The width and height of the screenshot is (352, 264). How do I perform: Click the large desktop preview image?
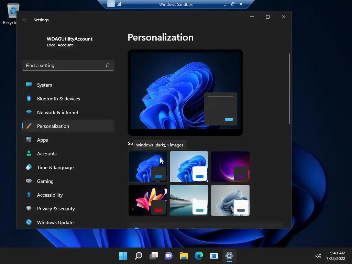185,92
